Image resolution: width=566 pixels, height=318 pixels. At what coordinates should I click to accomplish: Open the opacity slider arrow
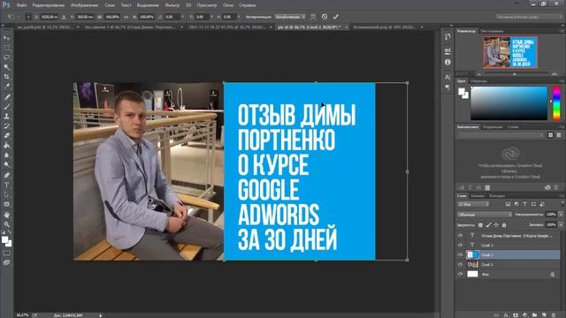point(561,215)
